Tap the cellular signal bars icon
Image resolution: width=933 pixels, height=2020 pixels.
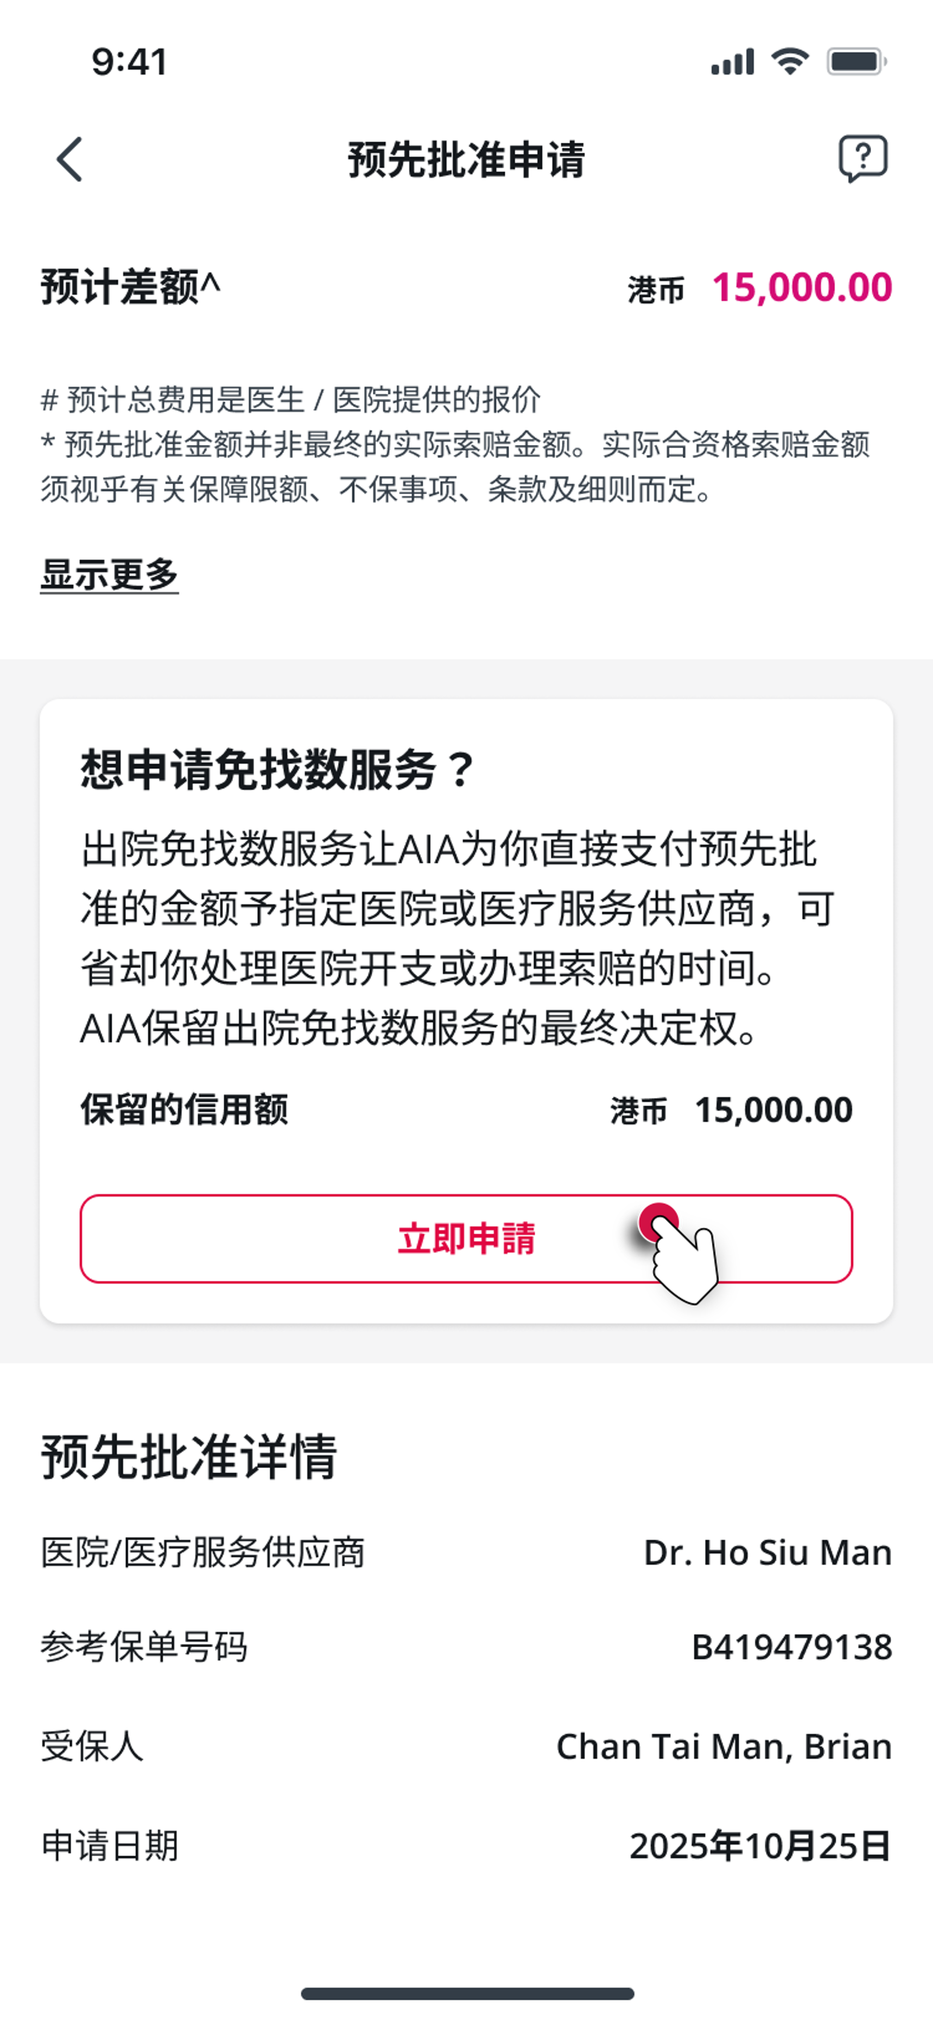click(732, 62)
